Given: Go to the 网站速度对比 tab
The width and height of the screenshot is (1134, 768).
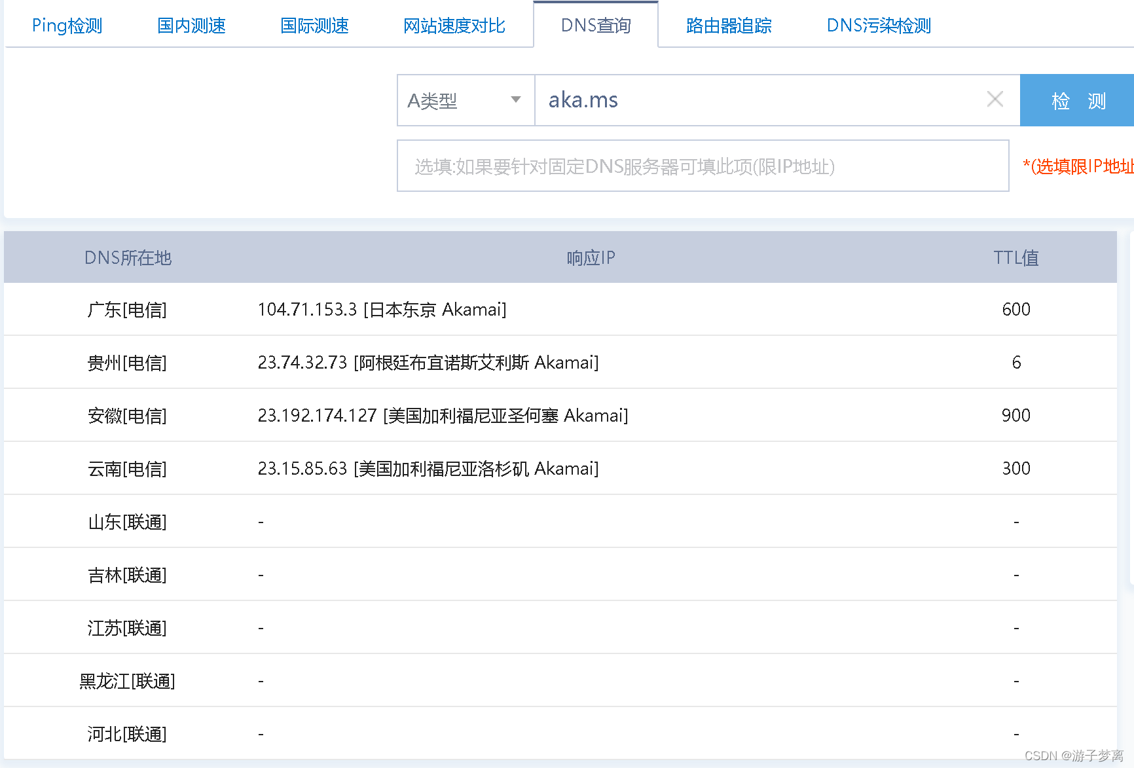Looking at the screenshot, I should tap(454, 26).
